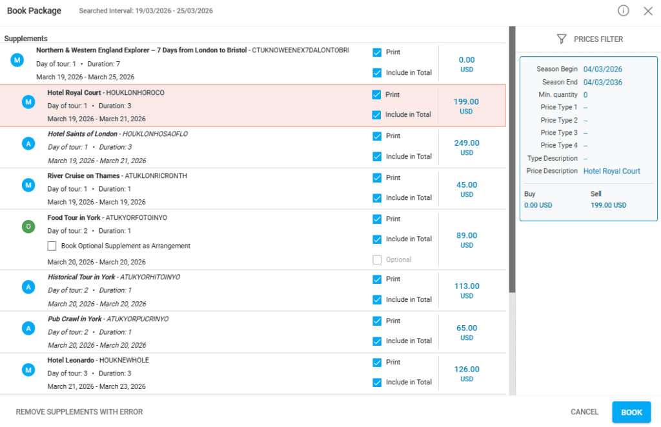Click the green O badge for Food Tour in York
Screen dimensions: 661x427
point(28,227)
